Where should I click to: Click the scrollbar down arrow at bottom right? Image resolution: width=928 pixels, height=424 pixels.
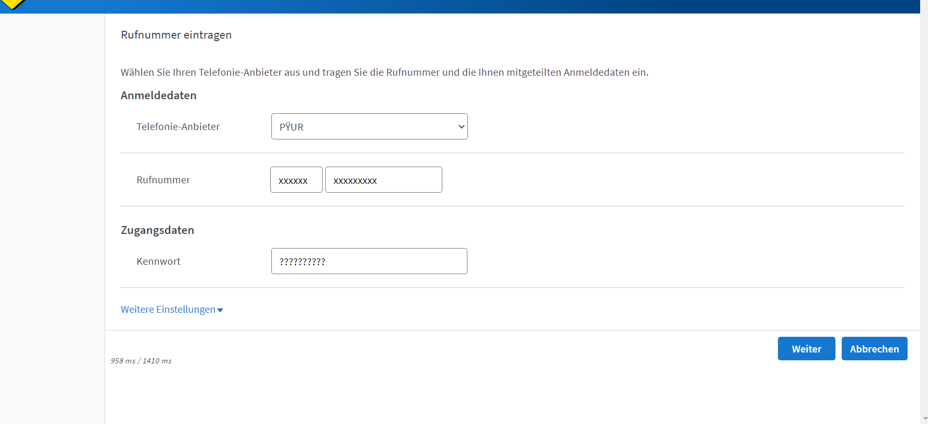[924, 419]
